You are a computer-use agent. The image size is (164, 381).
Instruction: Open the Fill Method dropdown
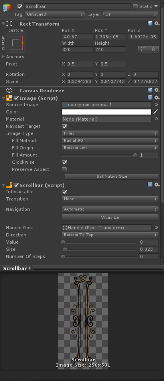coord(110,141)
